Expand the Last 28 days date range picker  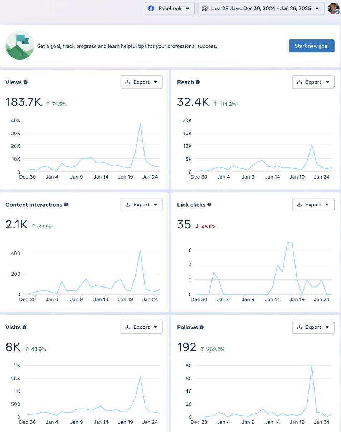click(261, 9)
